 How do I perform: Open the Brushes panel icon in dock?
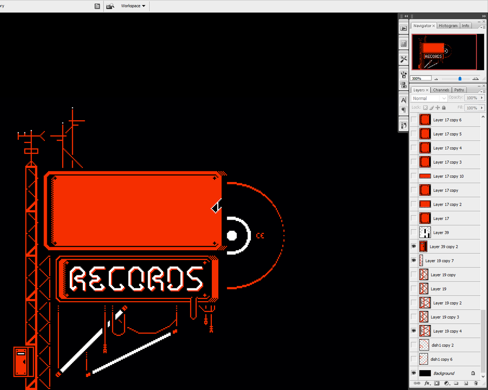(x=403, y=75)
